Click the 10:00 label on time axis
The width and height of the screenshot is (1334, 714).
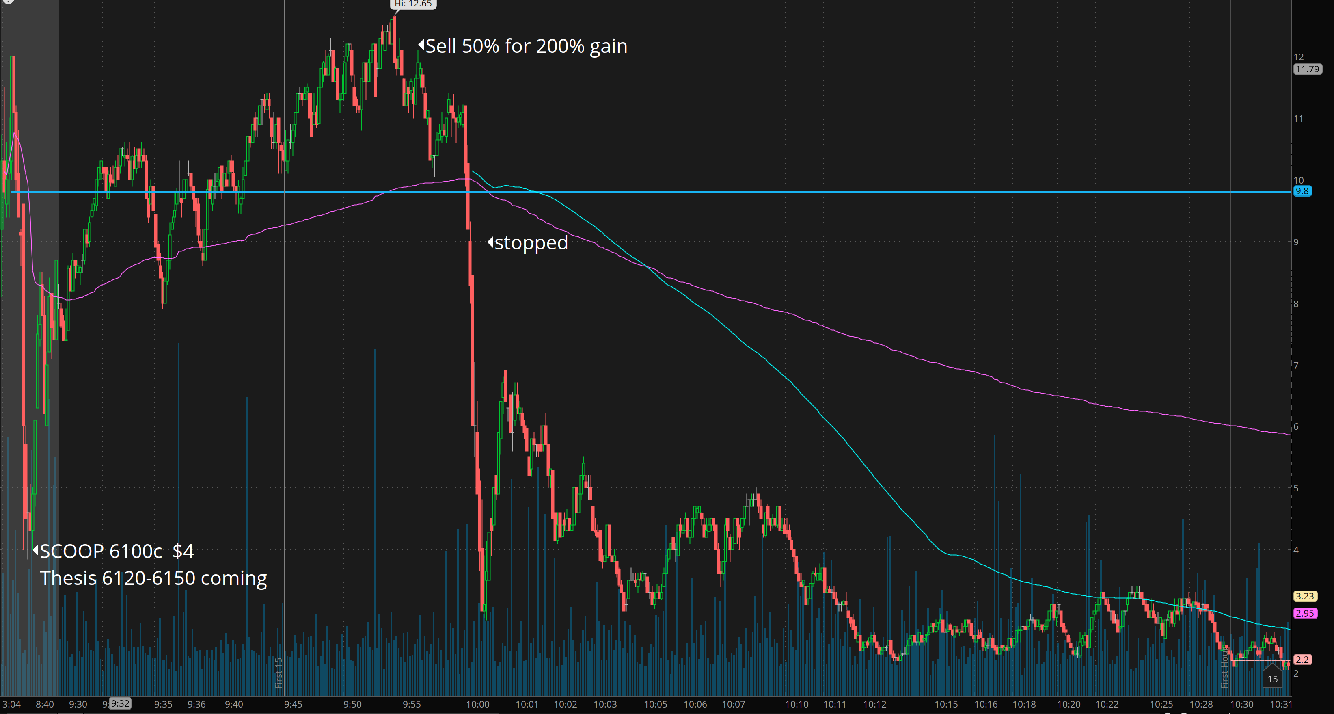click(x=477, y=704)
